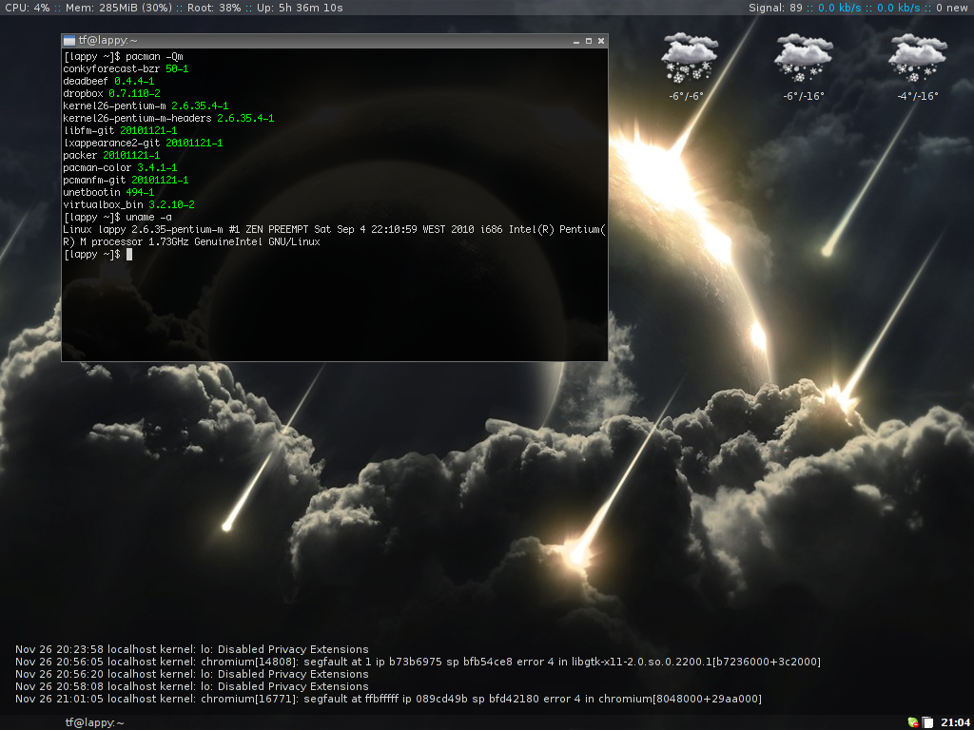Close the tf@lappy terminal window
The width and height of the screenshot is (974, 730).
point(601,41)
